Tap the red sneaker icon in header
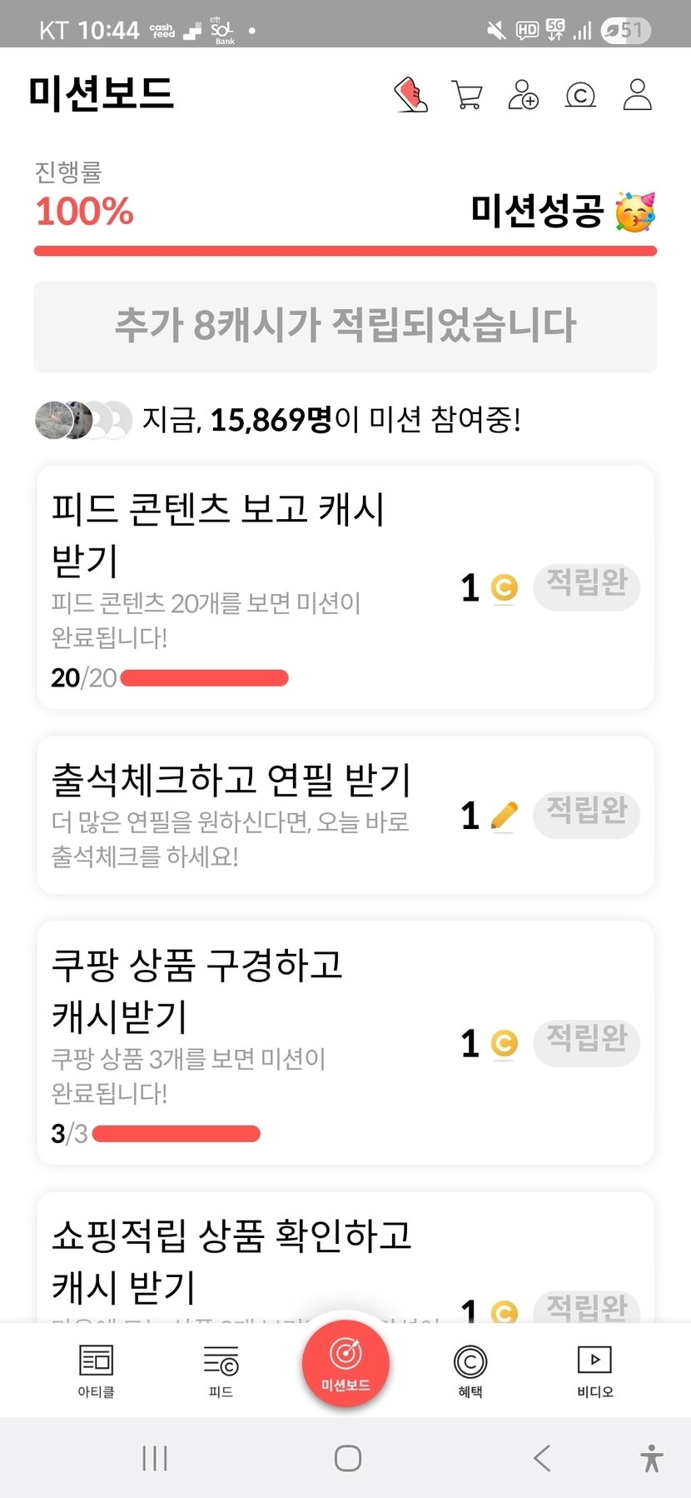This screenshot has width=691, height=1498. tap(410, 95)
